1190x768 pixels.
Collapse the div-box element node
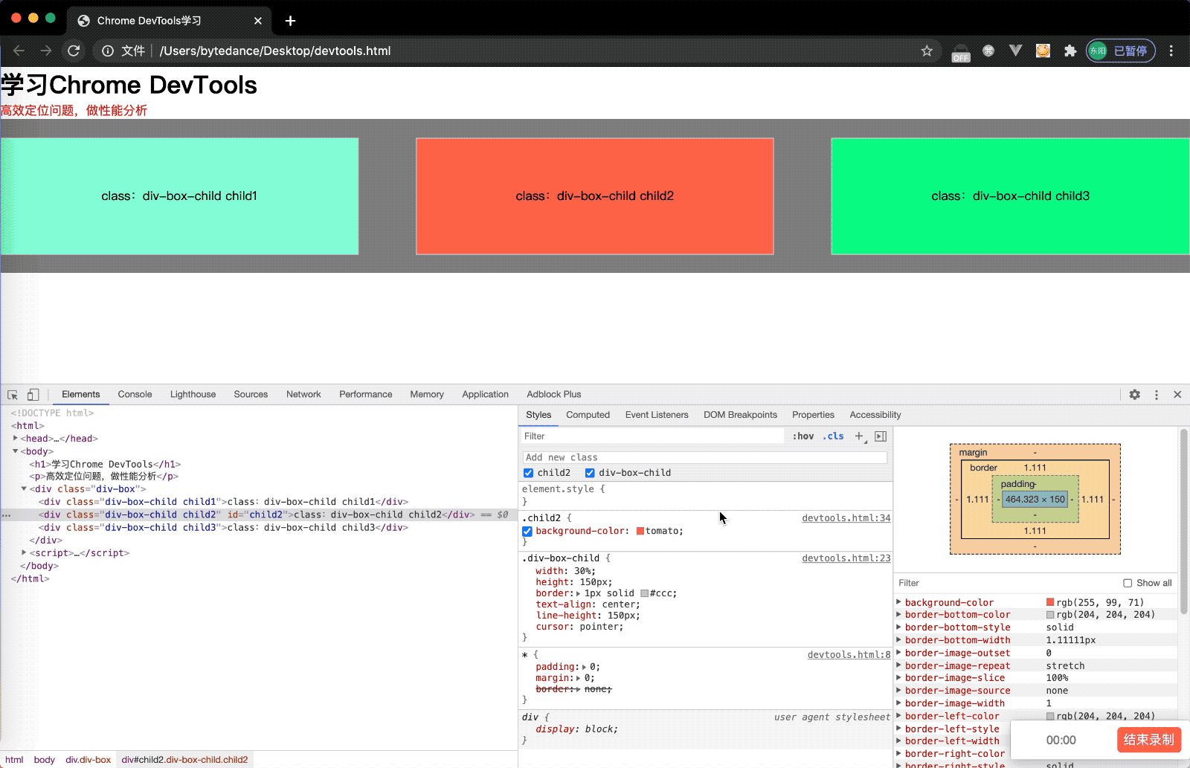(25, 489)
